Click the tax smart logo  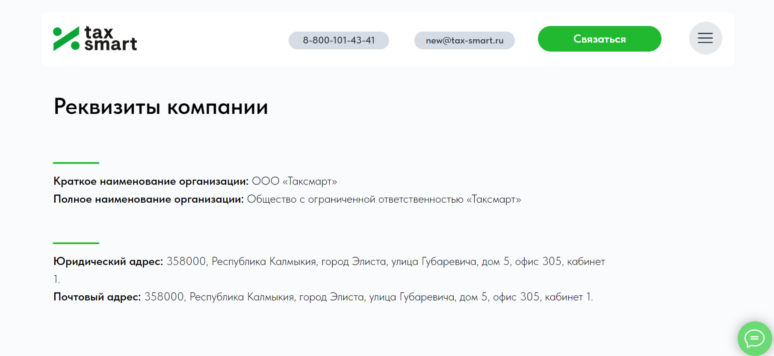tap(95, 39)
